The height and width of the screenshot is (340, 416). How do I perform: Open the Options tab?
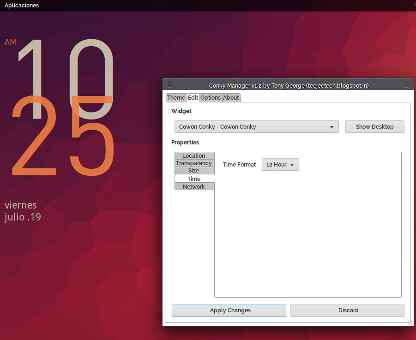pyautogui.click(x=211, y=98)
